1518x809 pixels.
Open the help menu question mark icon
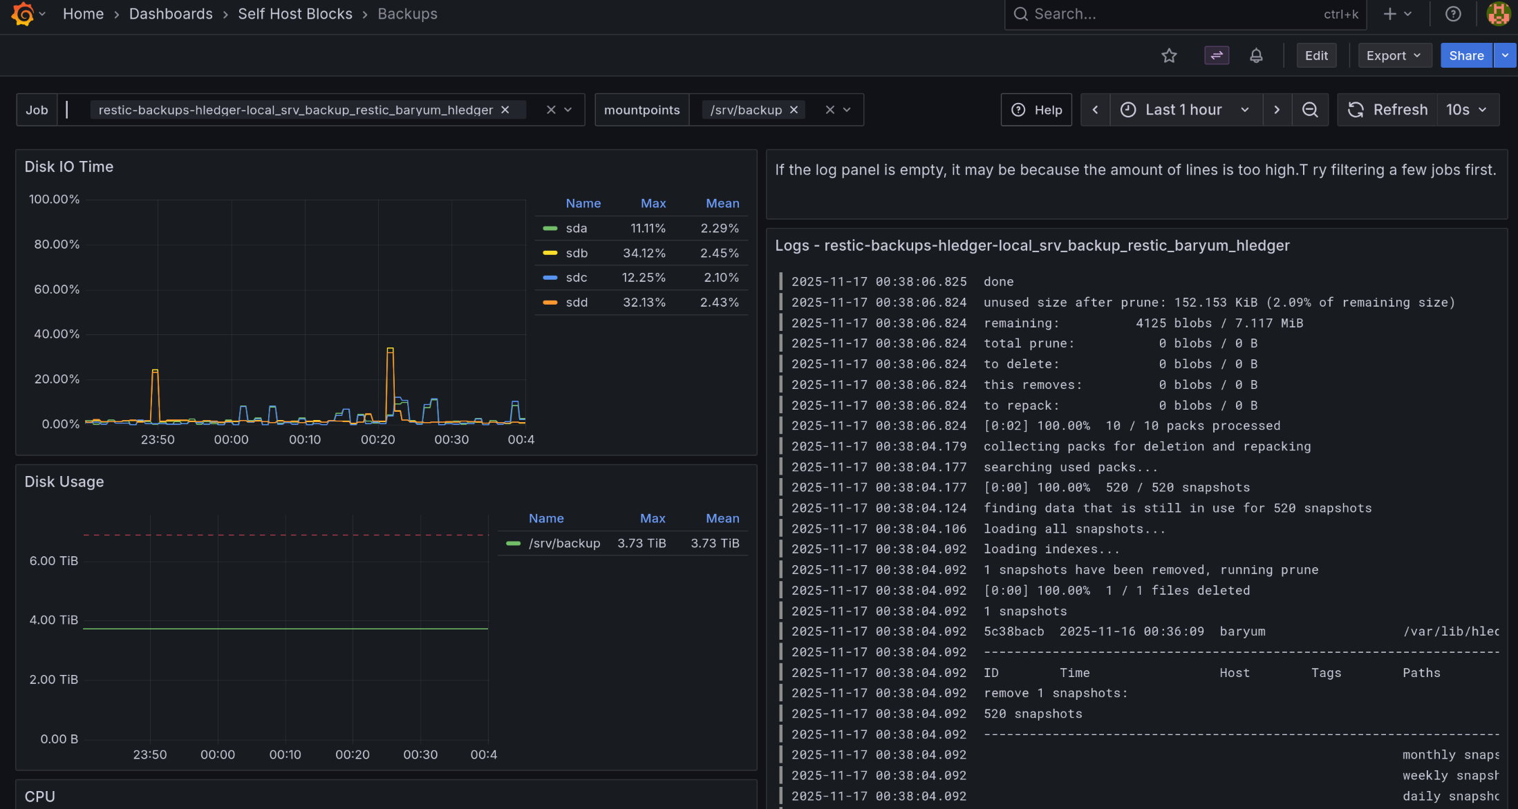click(1454, 14)
